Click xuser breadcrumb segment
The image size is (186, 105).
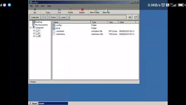click(63, 17)
